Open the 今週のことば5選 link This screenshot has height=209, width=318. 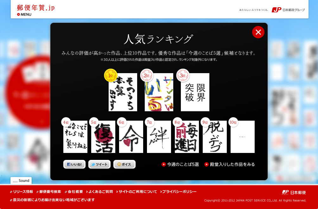click(181, 164)
